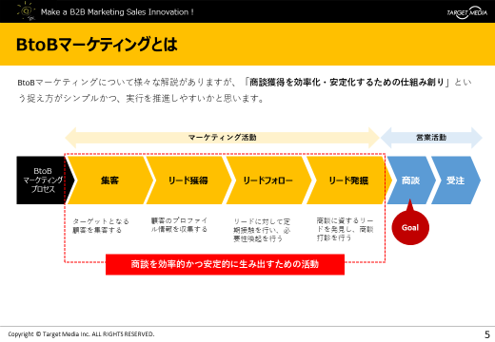Click the blue 商談 chevron

411,180
